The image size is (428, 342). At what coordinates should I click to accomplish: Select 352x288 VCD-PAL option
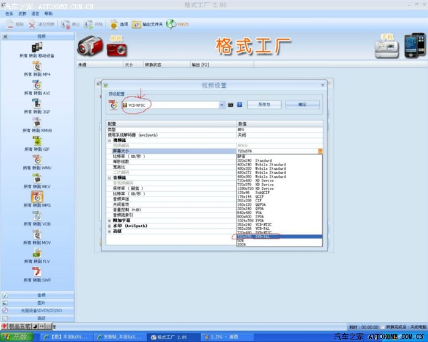pos(279,228)
